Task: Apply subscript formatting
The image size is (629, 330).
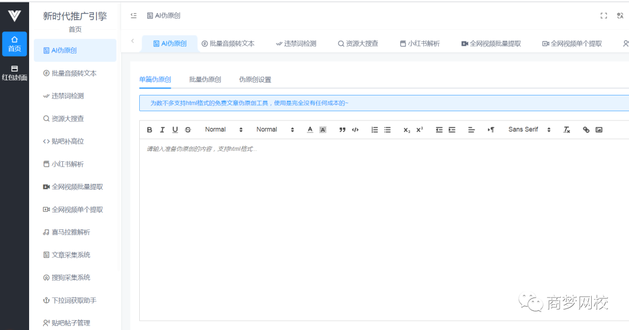Action: [407, 130]
